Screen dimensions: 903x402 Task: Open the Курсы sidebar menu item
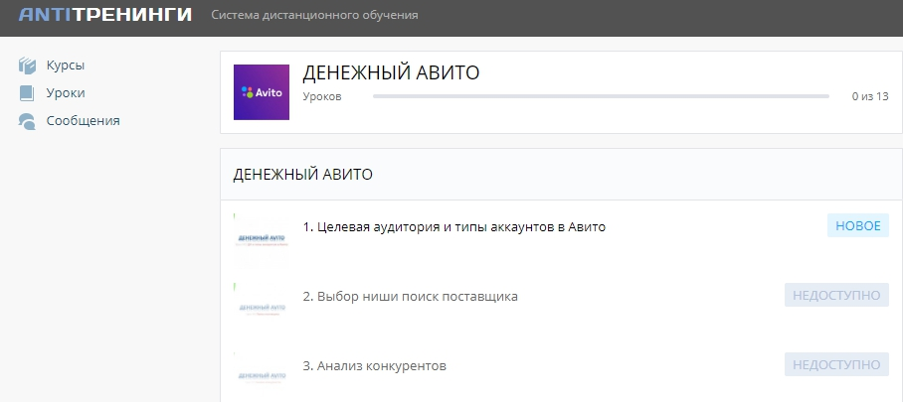66,66
